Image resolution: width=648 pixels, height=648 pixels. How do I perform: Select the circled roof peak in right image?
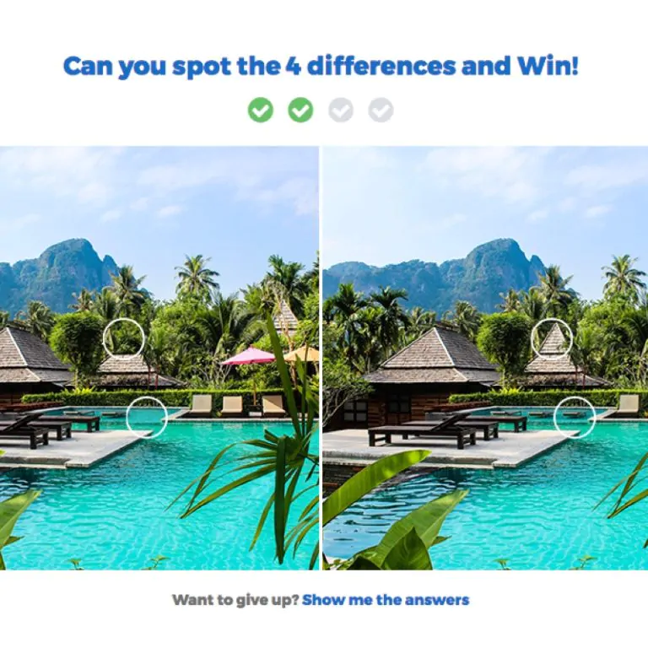[552, 339]
